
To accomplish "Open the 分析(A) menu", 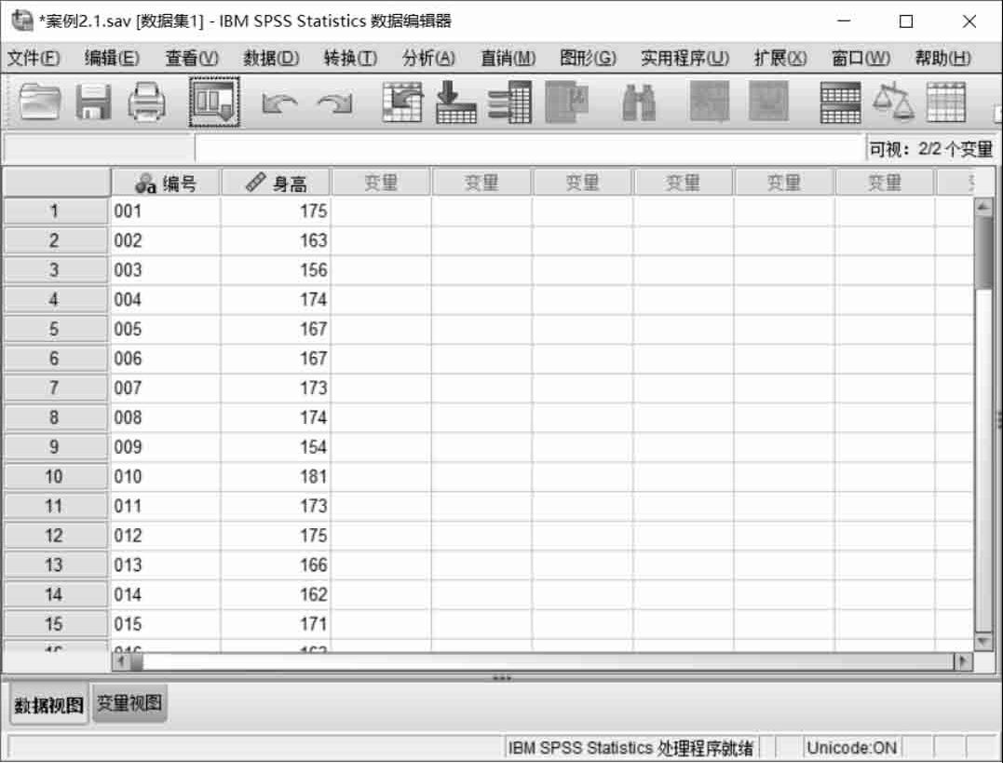I will 428,59.
